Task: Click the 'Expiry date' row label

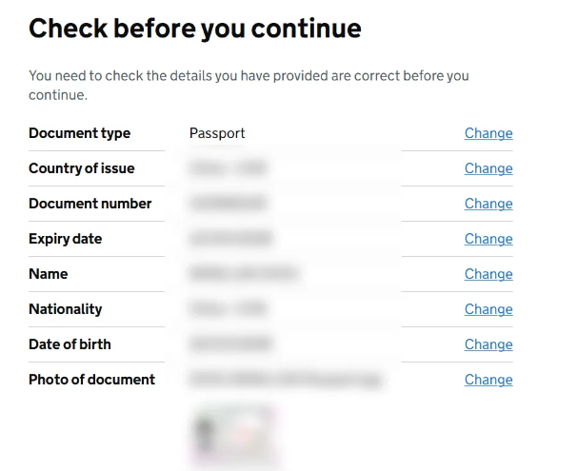Action: click(65, 239)
